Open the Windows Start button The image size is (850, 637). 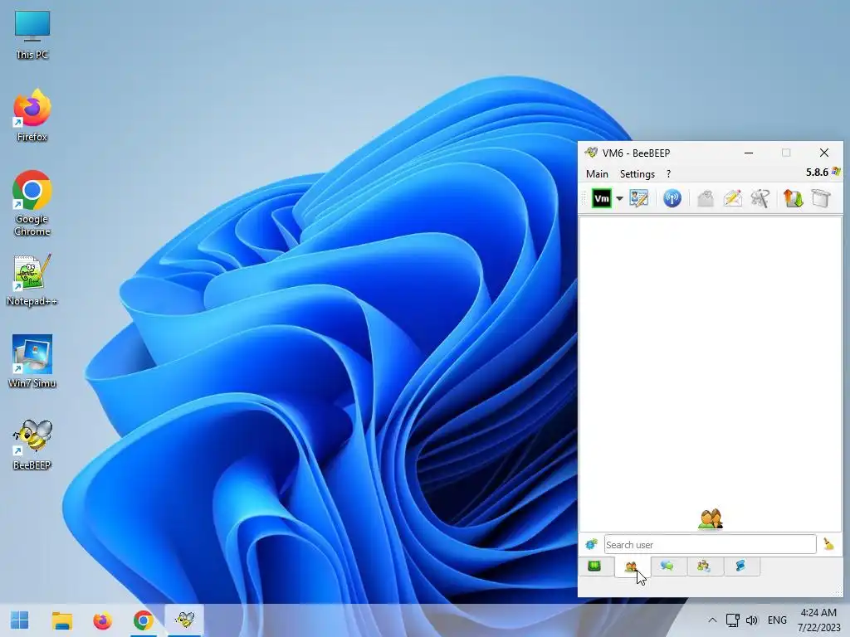(x=20, y=620)
